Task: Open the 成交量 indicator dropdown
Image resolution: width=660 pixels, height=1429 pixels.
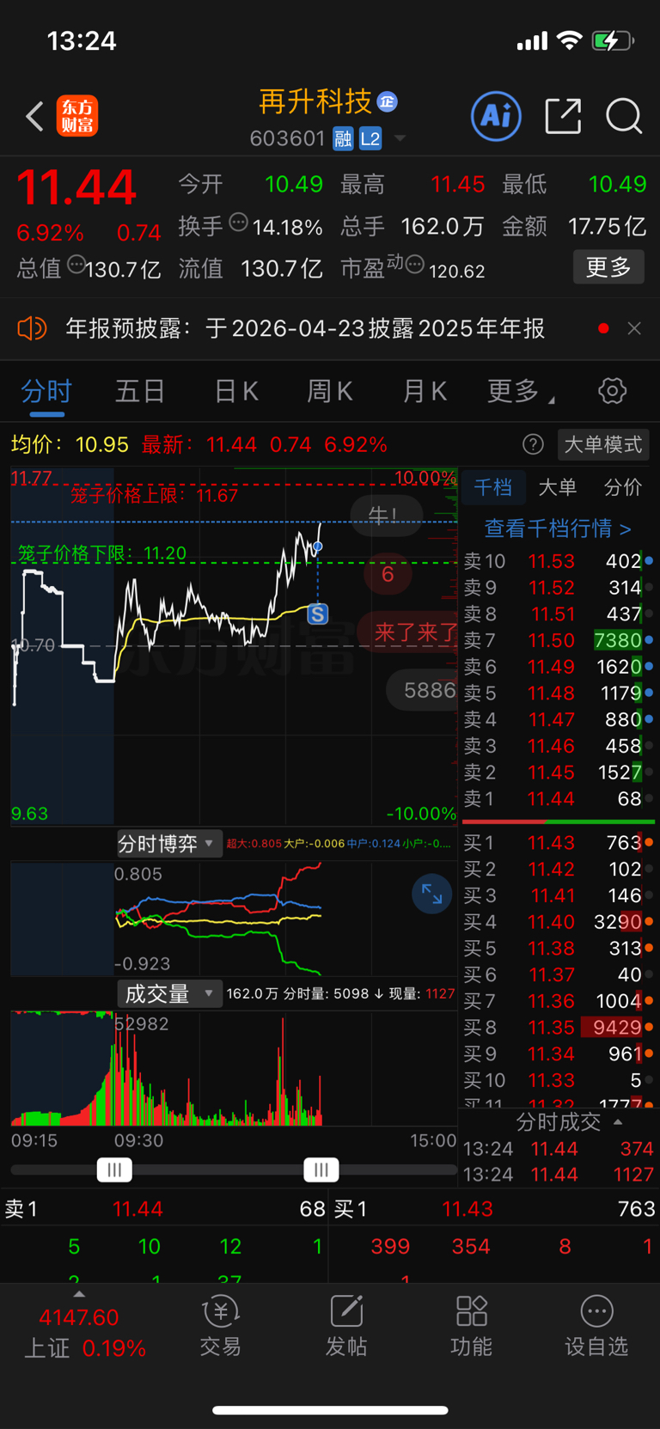Action: 168,994
